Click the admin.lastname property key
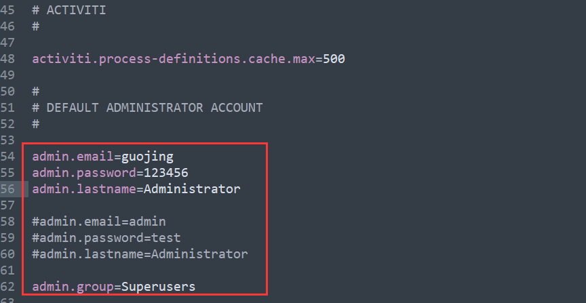This screenshot has height=303, width=586. pos(84,189)
